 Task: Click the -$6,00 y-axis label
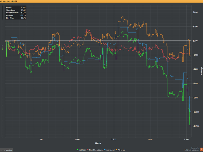tap(195, 83)
